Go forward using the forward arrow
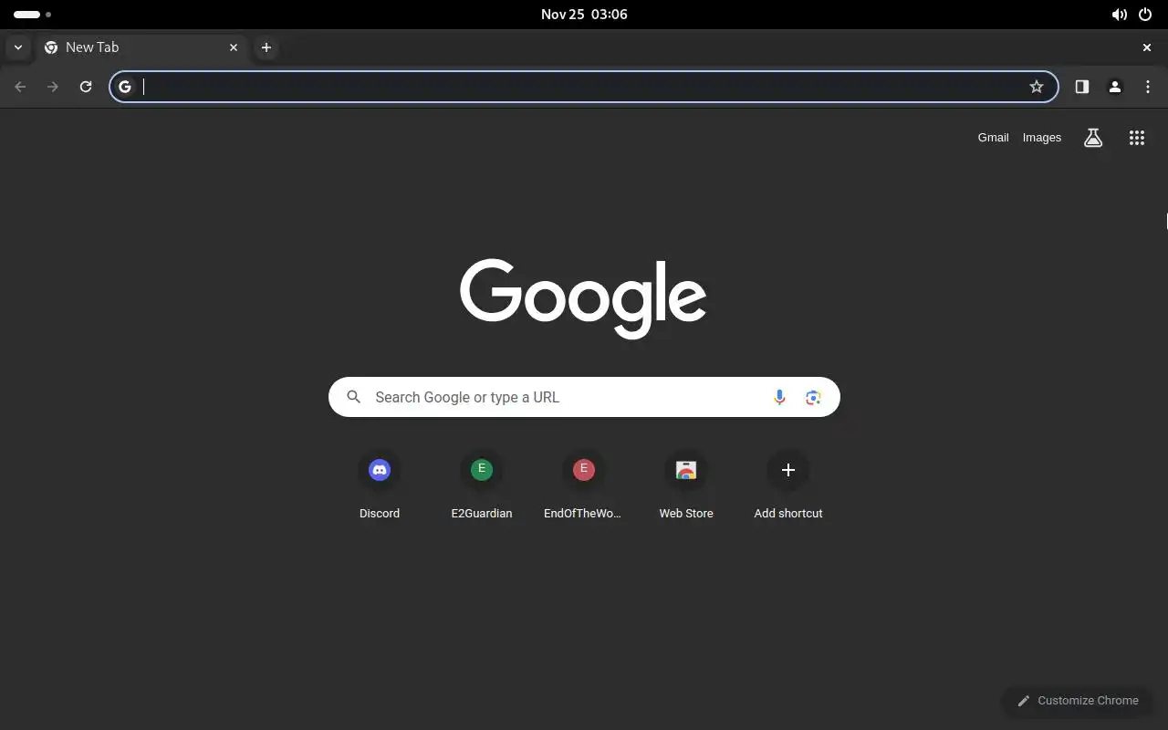This screenshot has width=1168, height=730. [x=53, y=87]
